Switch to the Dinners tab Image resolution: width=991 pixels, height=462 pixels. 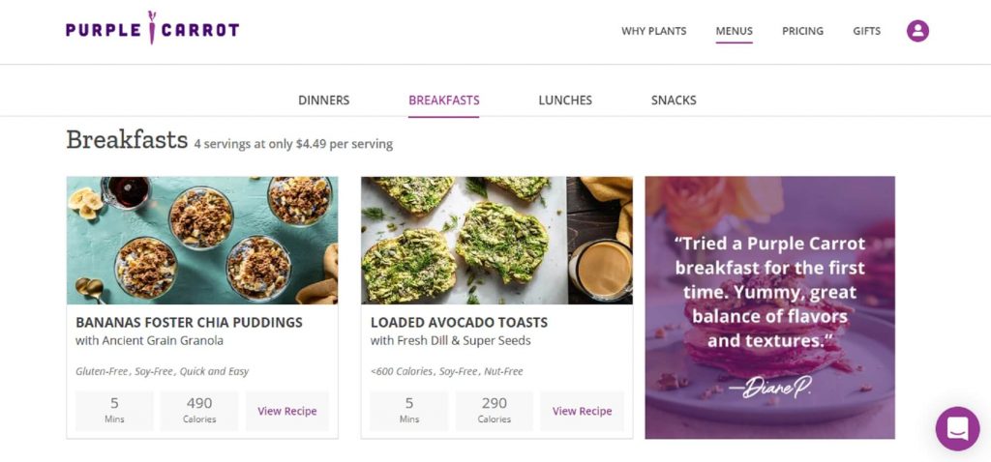click(323, 101)
